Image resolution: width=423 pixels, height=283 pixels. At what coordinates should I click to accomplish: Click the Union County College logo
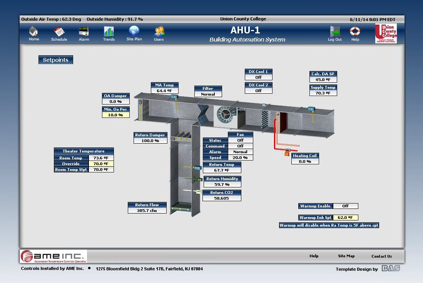[386, 33]
